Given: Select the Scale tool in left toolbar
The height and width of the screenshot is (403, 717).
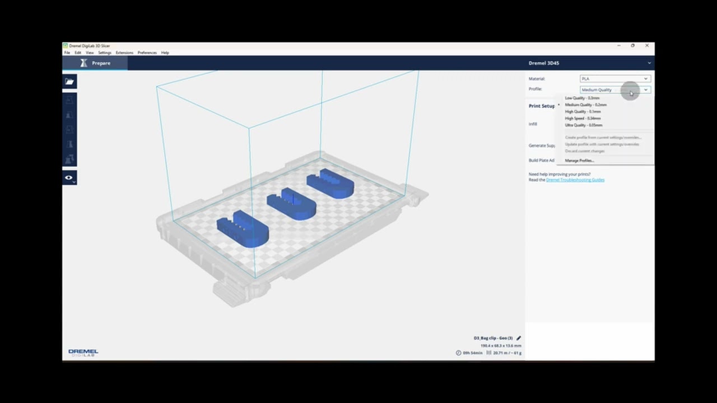Looking at the screenshot, I should [x=69, y=115].
